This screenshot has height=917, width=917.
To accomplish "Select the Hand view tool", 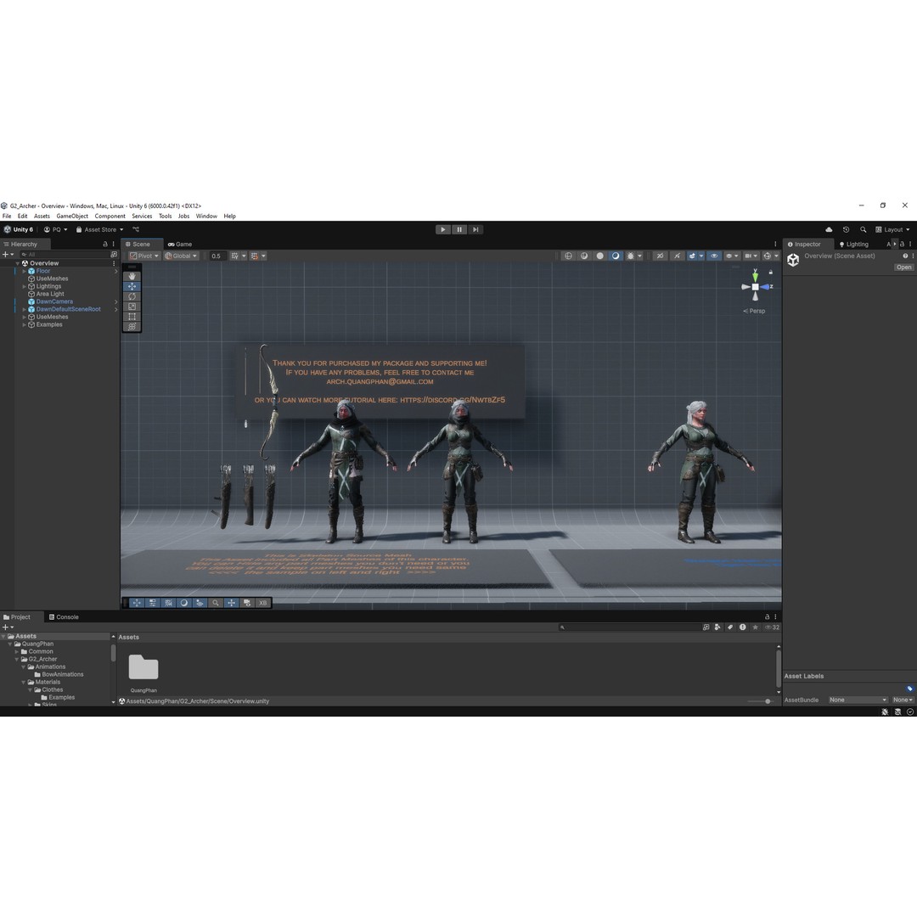I will 132,276.
